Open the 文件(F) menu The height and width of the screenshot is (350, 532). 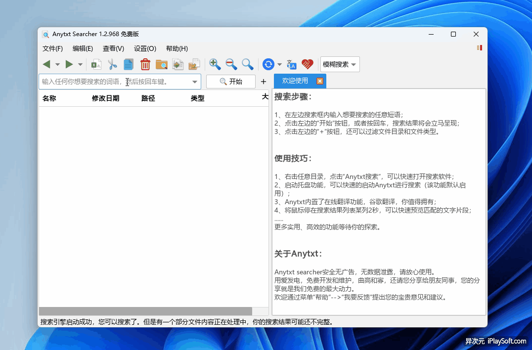(x=52, y=48)
